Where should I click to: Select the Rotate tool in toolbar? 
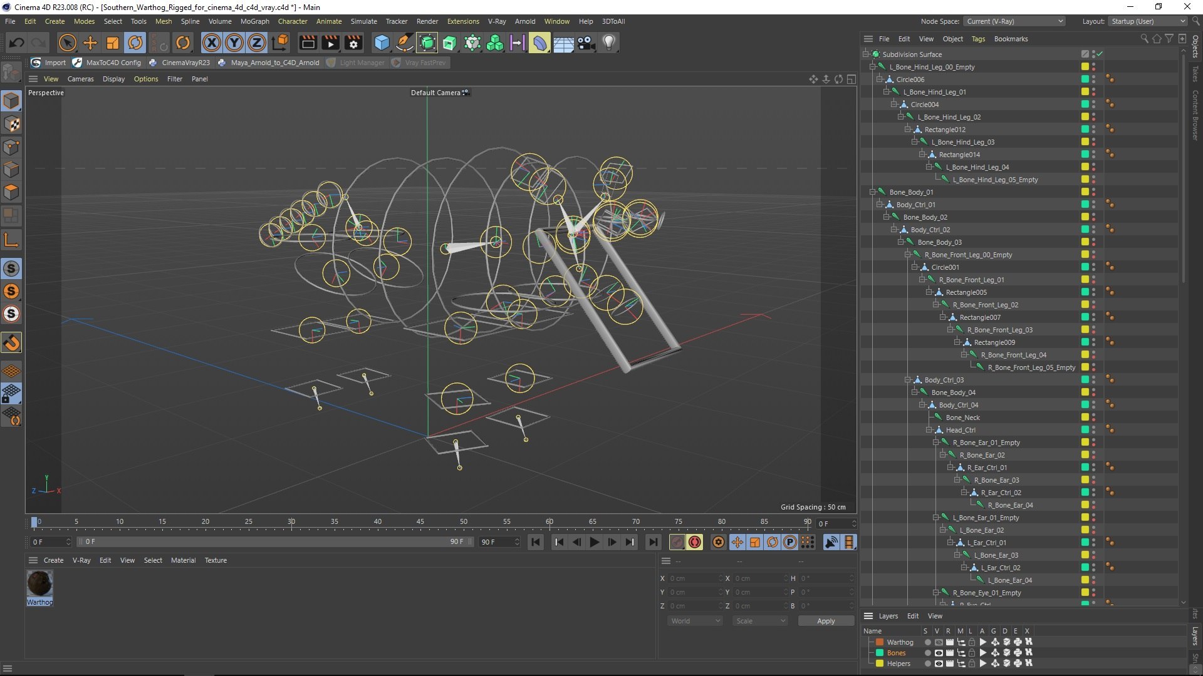coord(135,43)
